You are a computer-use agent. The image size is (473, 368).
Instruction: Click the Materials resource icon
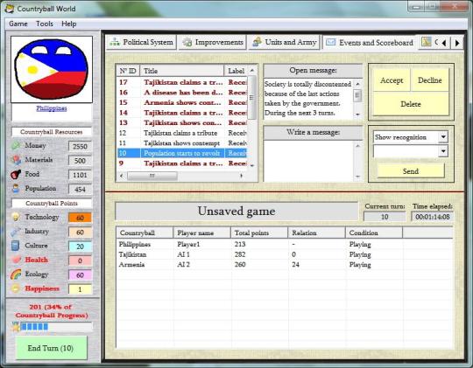tap(16, 160)
